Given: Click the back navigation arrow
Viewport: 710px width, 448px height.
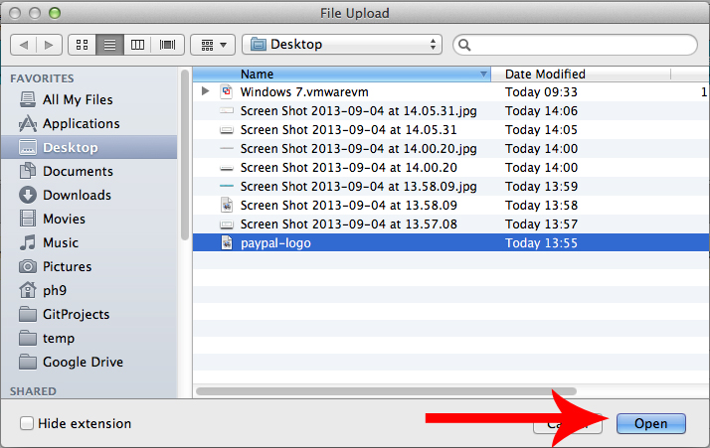Looking at the screenshot, I should tap(24, 45).
